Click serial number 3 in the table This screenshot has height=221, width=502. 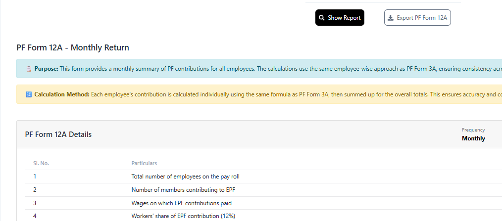[x=35, y=203]
